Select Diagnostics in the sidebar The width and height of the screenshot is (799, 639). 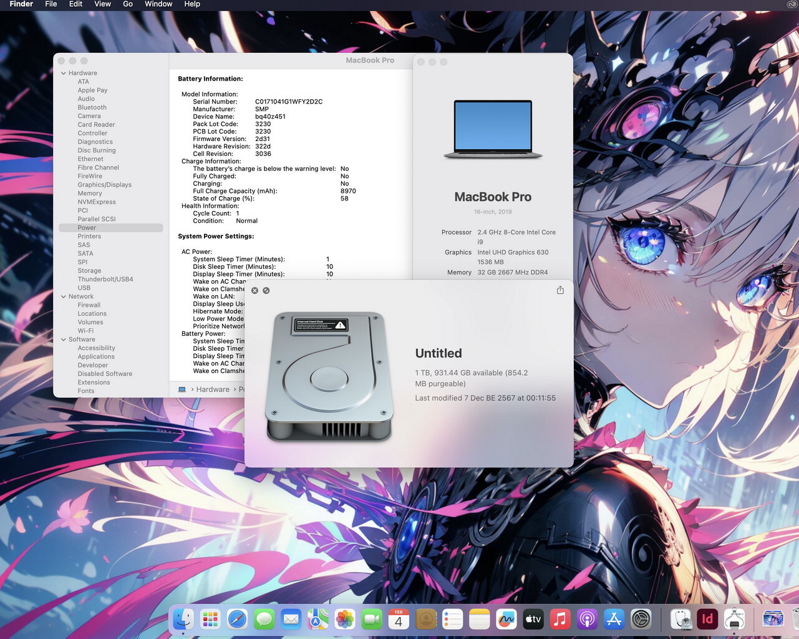pyautogui.click(x=95, y=142)
